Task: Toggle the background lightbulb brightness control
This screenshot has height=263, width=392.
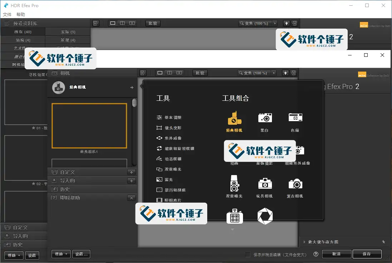Action: click(x=286, y=73)
